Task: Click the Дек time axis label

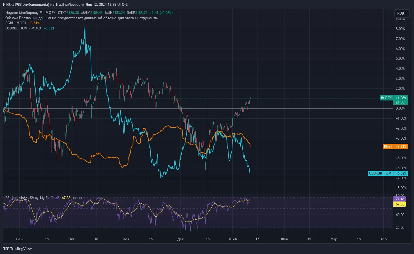Action: tap(180, 239)
